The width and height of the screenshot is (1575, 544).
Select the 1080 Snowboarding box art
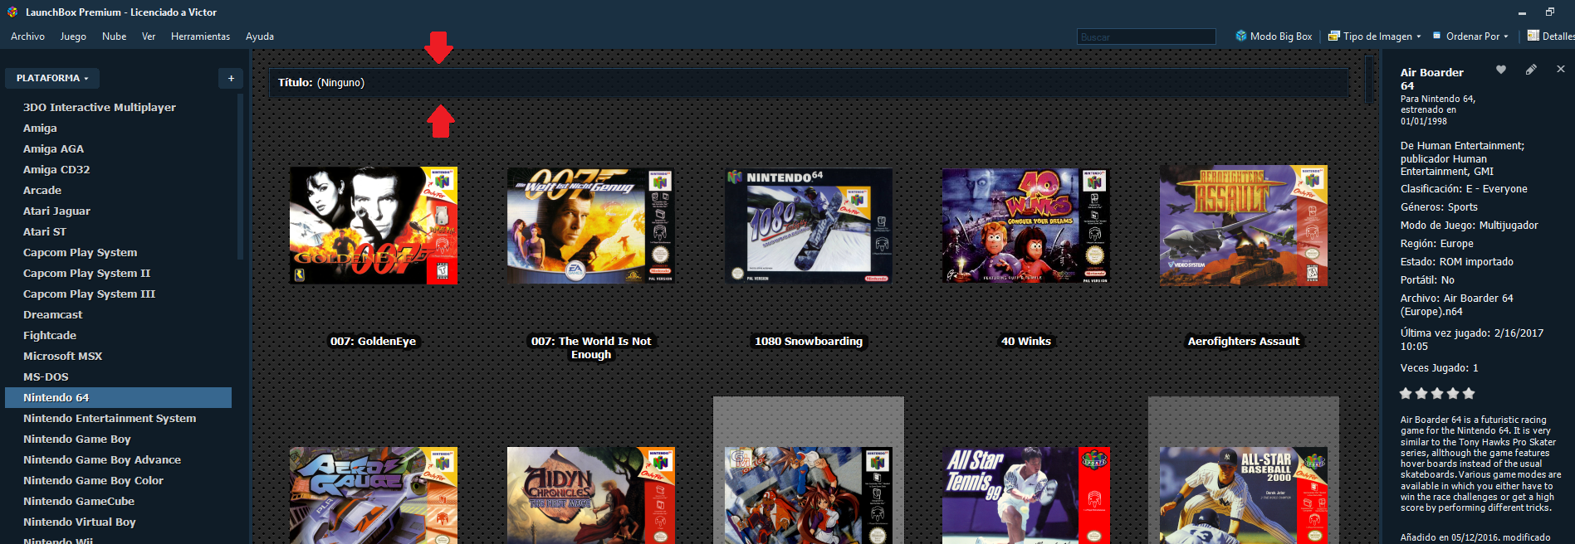point(809,226)
